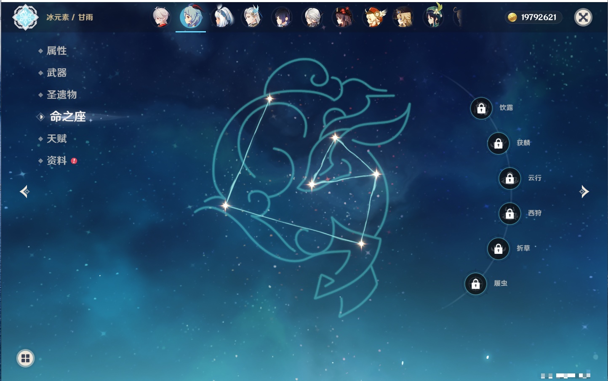Select Kazuha's avatar in character bar
The width and height of the screenshot is (608, 381).
pyautogui.click(x=161, y=18)
